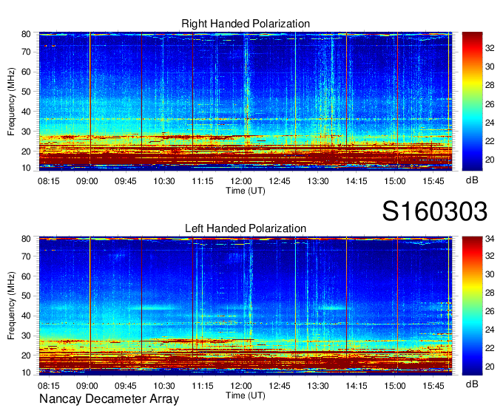Click the 15:00 time tick of Left Handed plot
This screenshot has height=408, width=503.
coord(395,386)
